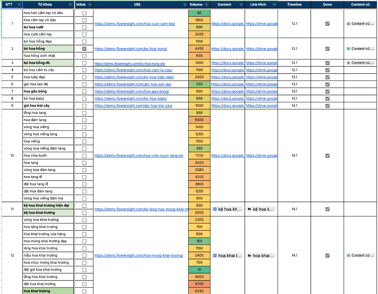
Task: Select the Done column header
Action: tap(327, 4)
